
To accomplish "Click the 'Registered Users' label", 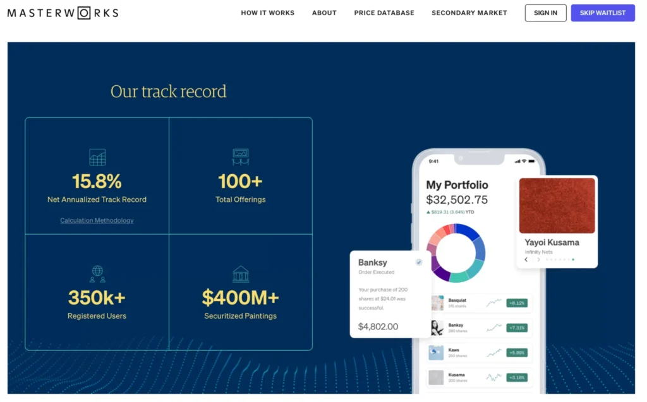I will pos(97,316).
